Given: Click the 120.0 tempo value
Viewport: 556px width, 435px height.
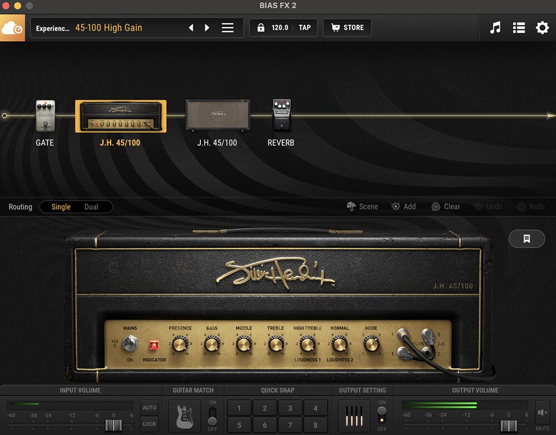Looking at the screenshot, I should click(x=280, y=28).
